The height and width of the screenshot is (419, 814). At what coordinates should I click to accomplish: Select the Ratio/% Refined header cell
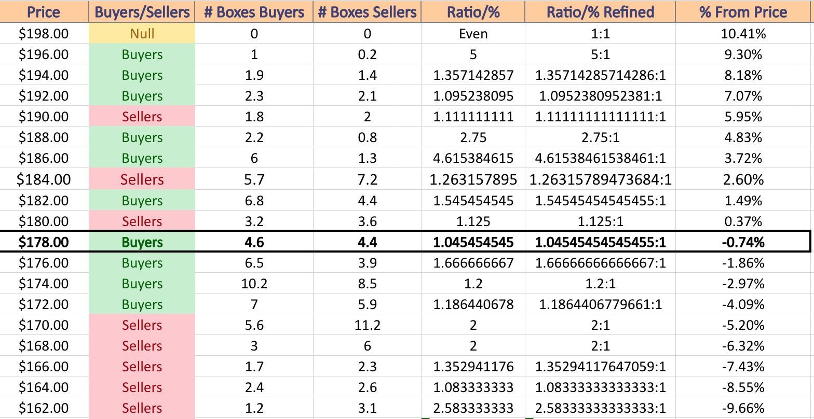coord(600,11)
